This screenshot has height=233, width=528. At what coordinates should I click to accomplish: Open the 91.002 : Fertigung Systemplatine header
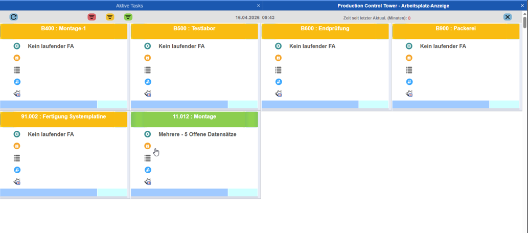[64, 120]
